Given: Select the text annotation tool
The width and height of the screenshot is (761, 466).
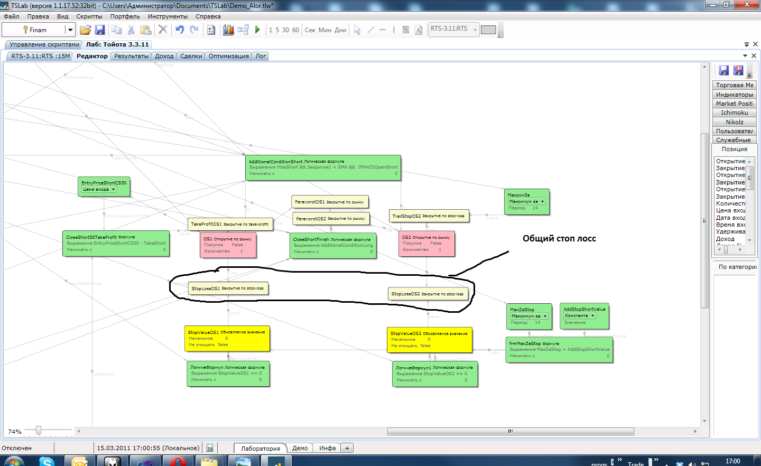Looking at the screenshot, I should [x=419, y=30].
